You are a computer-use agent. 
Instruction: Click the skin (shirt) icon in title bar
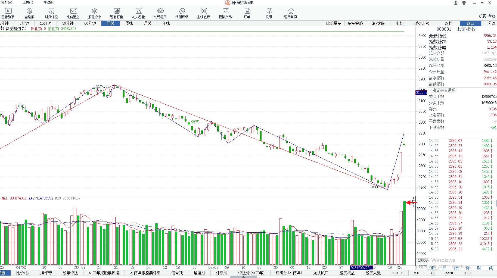click(x=464, y=3)
